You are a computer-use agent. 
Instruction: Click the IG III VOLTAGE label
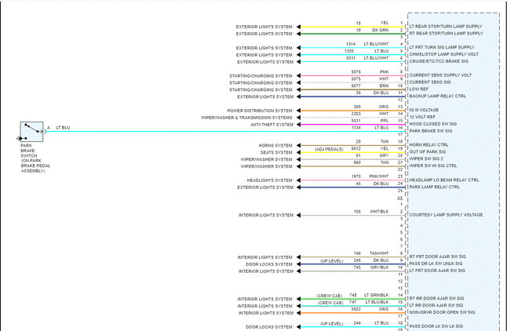coord(424,110)
